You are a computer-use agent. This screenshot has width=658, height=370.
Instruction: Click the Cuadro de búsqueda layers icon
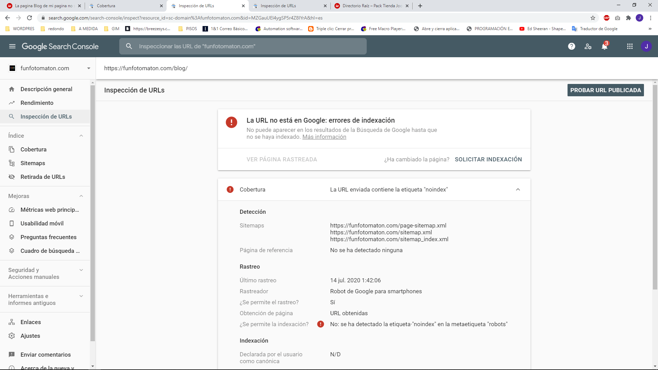(12, 251)
